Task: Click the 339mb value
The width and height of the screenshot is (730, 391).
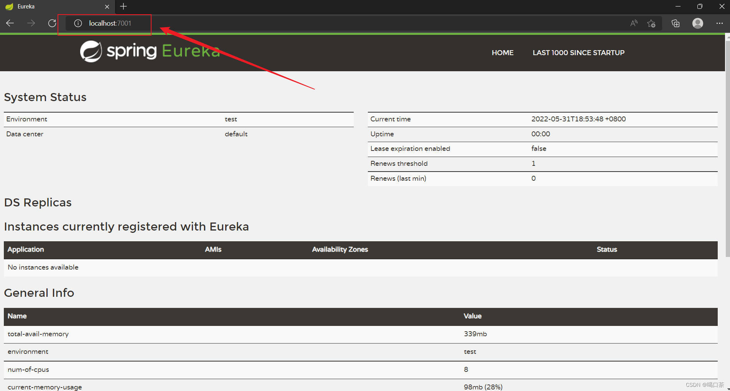Action: (475, 334)
